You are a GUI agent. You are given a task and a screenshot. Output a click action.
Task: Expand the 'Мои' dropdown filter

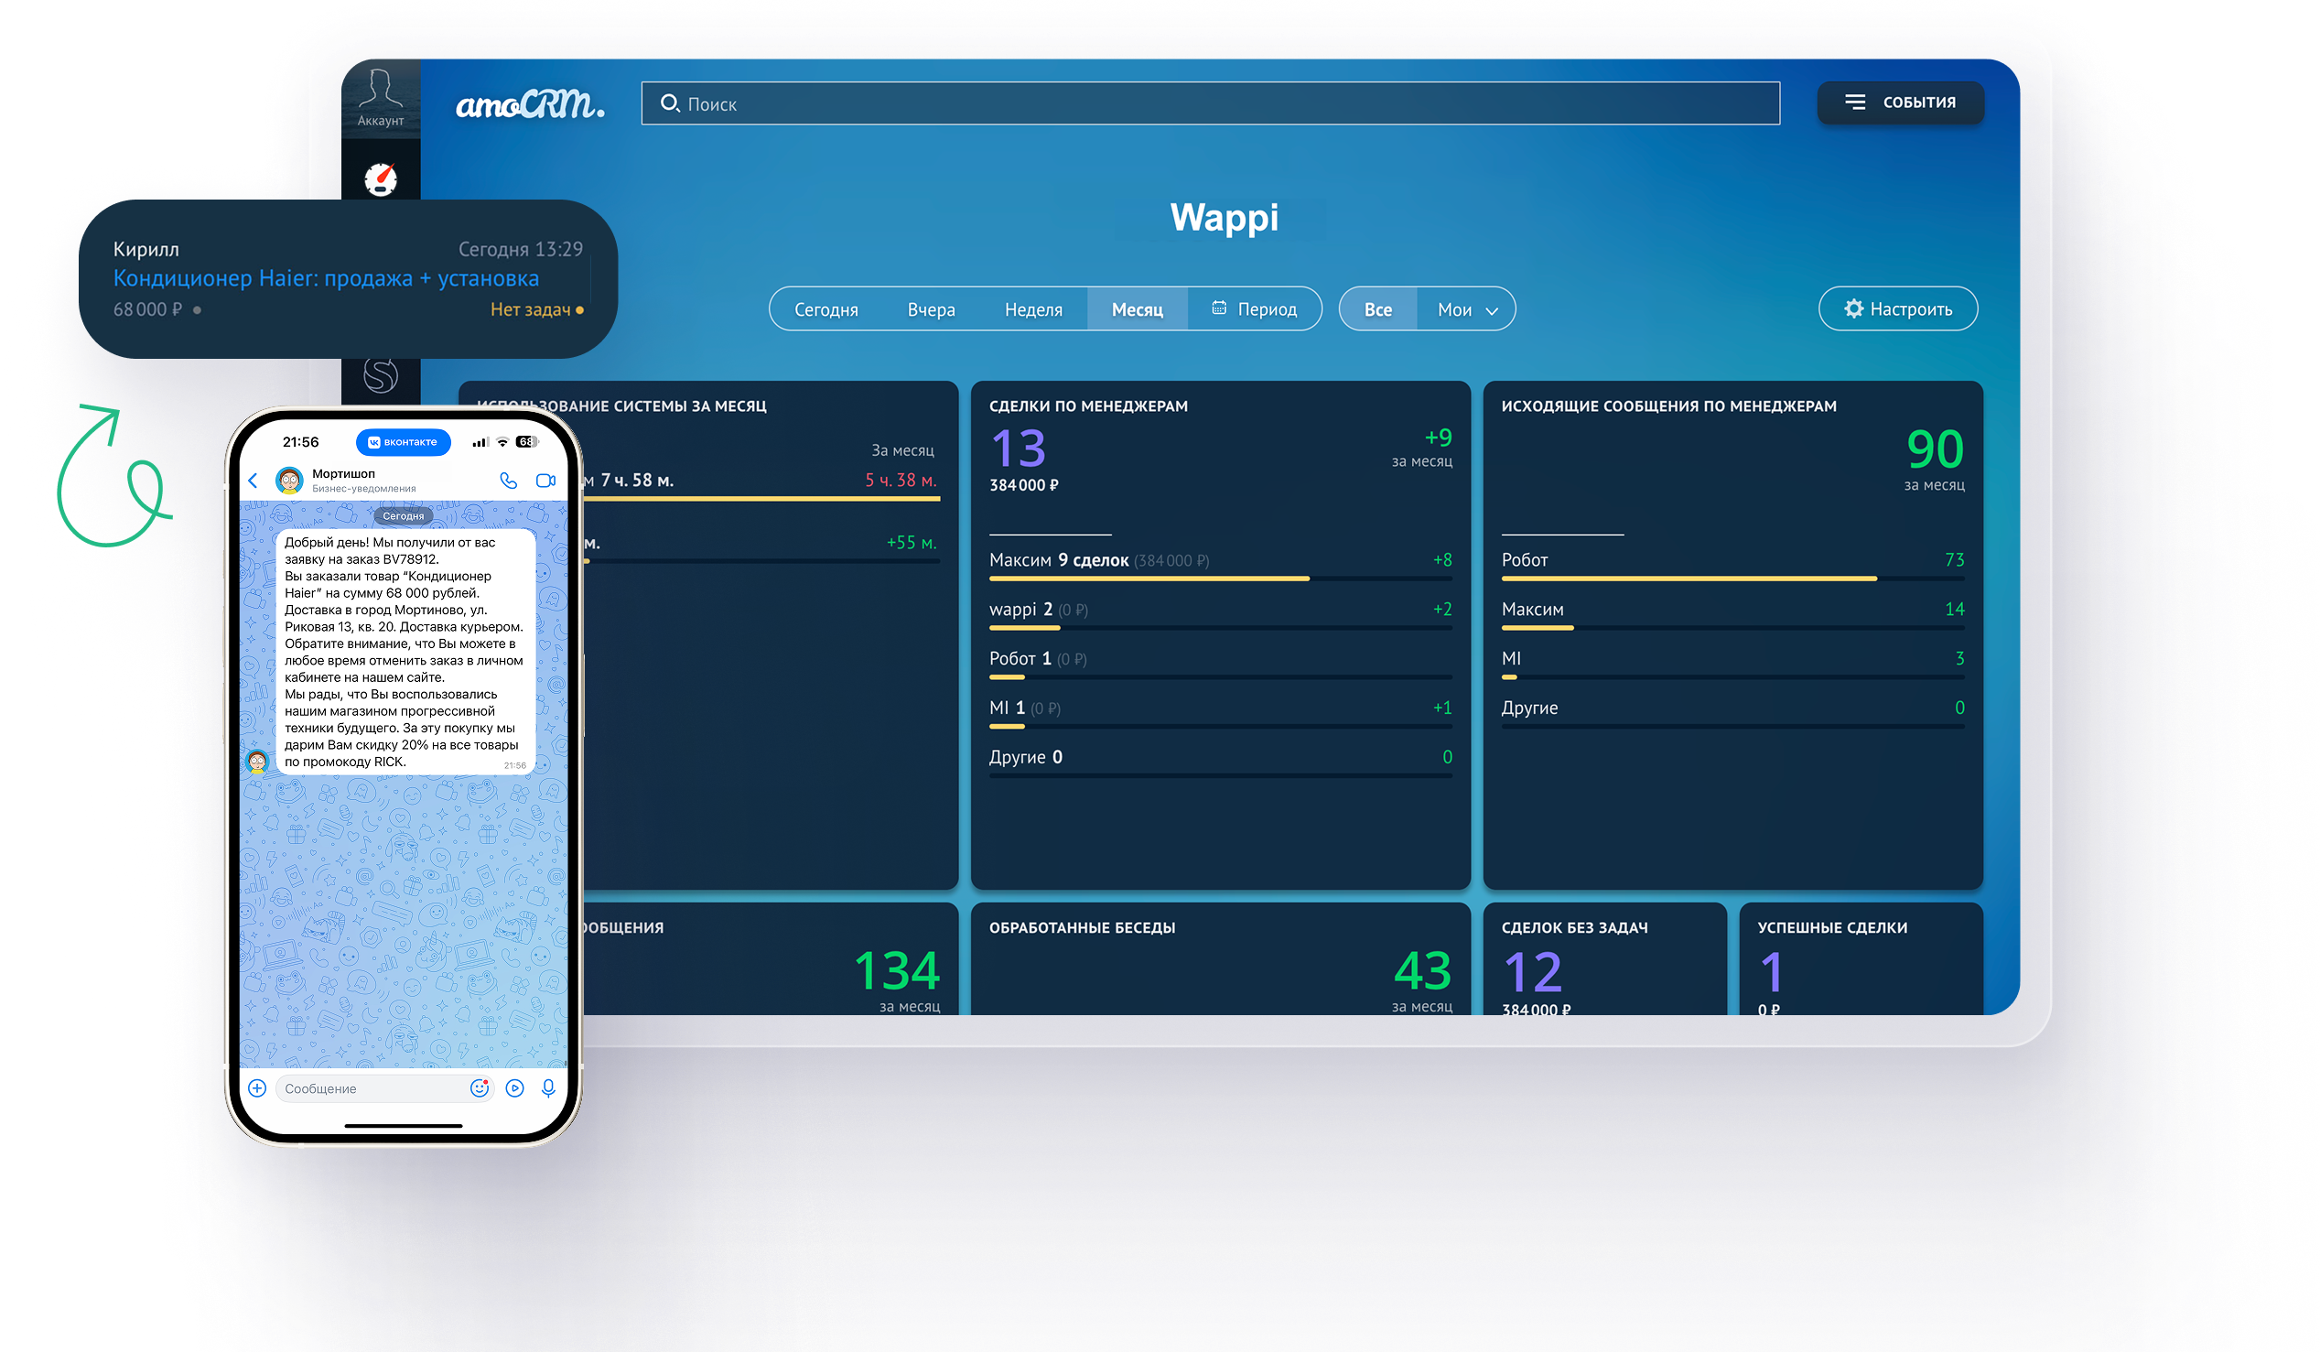[x=1466, y=309]
